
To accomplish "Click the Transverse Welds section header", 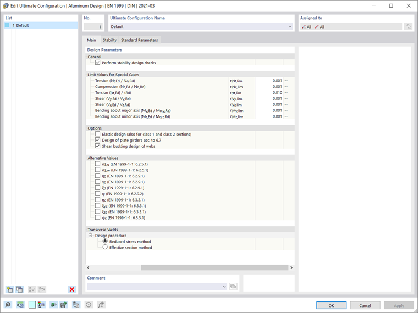I will (190, 230).
